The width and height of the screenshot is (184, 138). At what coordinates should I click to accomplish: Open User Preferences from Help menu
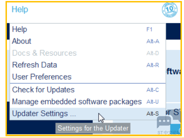(88, 77)
